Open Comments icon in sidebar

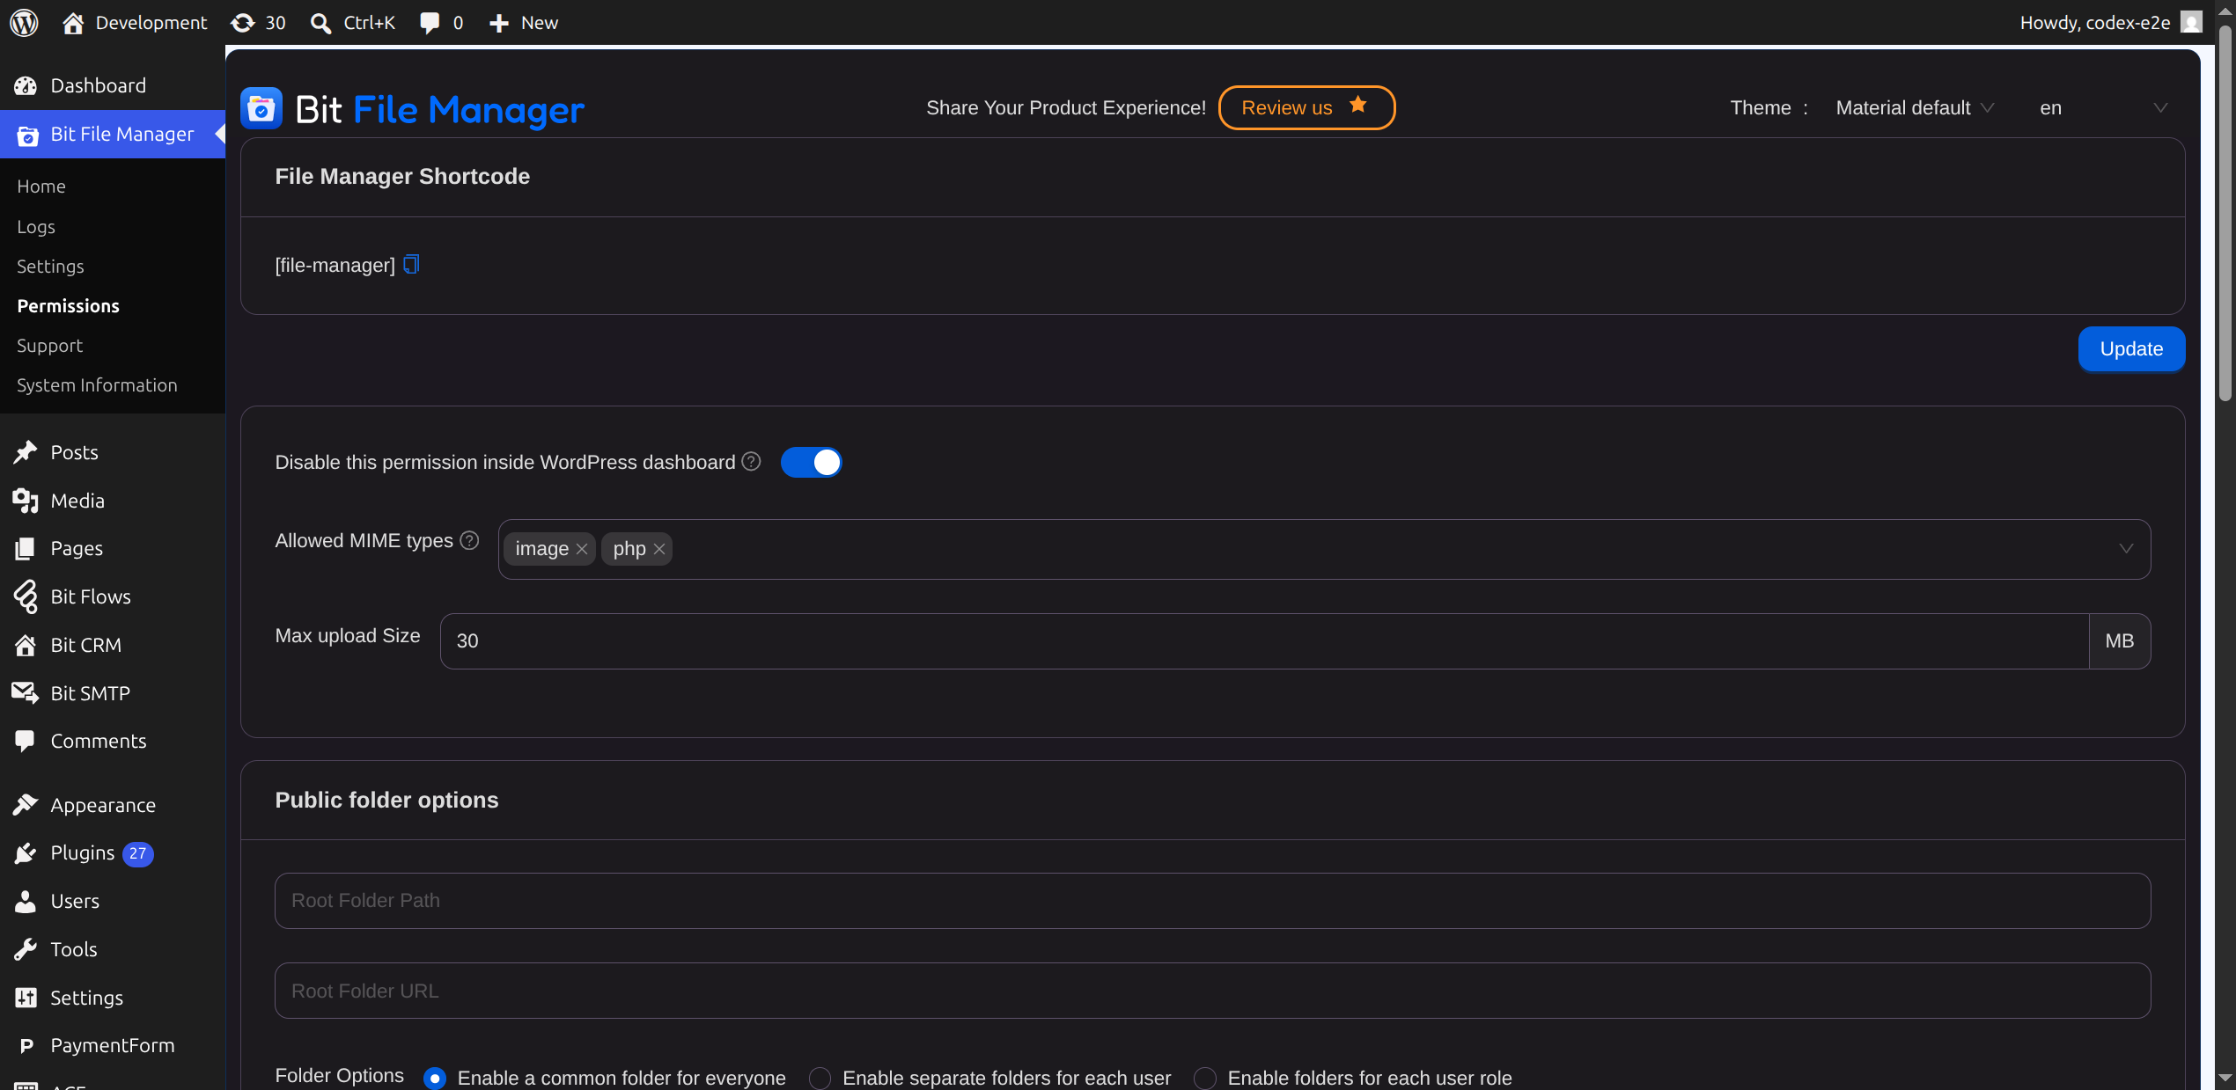(x=26, y=741)
